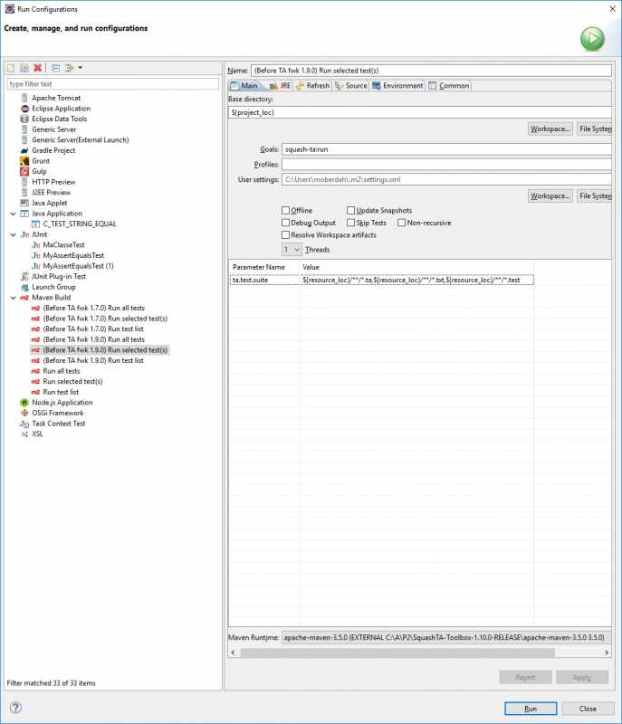
Task: Click the New launch configuration icon
Action: coord(11,68)
